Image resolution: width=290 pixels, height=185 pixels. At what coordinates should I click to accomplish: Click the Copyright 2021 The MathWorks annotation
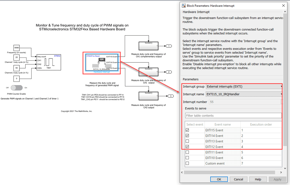pyautogui.click(x=76, y=111)
